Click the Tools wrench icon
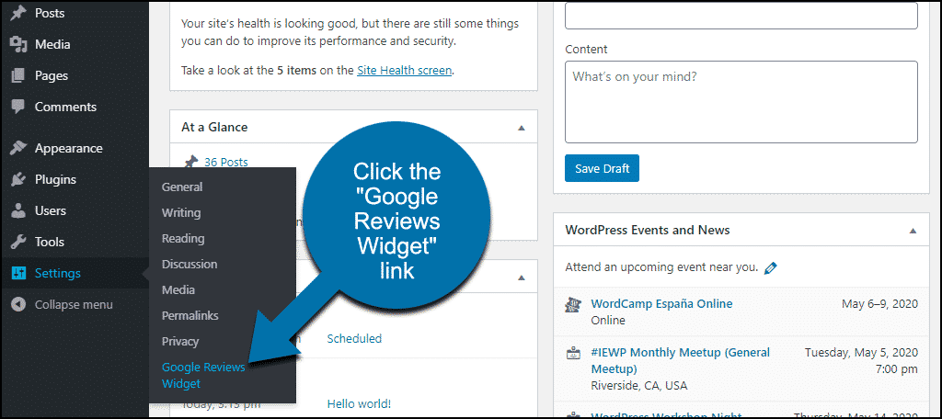The height and width of the screenshot is (419, 942). click(x=18, y=242)
